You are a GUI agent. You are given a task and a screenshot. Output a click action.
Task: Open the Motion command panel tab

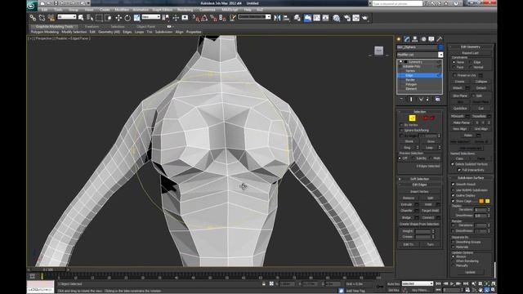pos(423,39)
